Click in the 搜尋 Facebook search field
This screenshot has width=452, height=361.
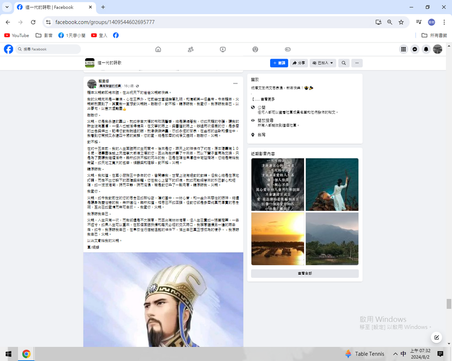click(x=49, y=49)
